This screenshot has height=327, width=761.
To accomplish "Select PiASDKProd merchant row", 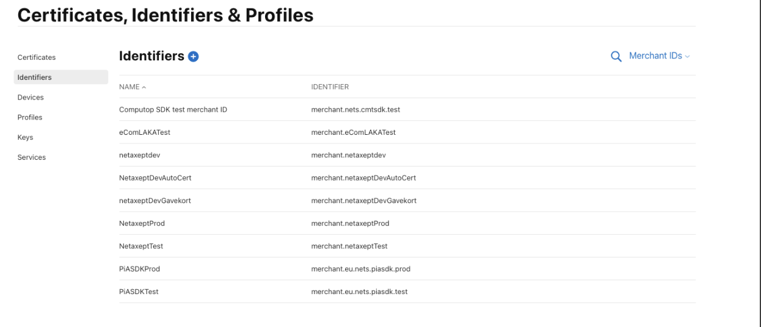I will click(x=407, y=268).
